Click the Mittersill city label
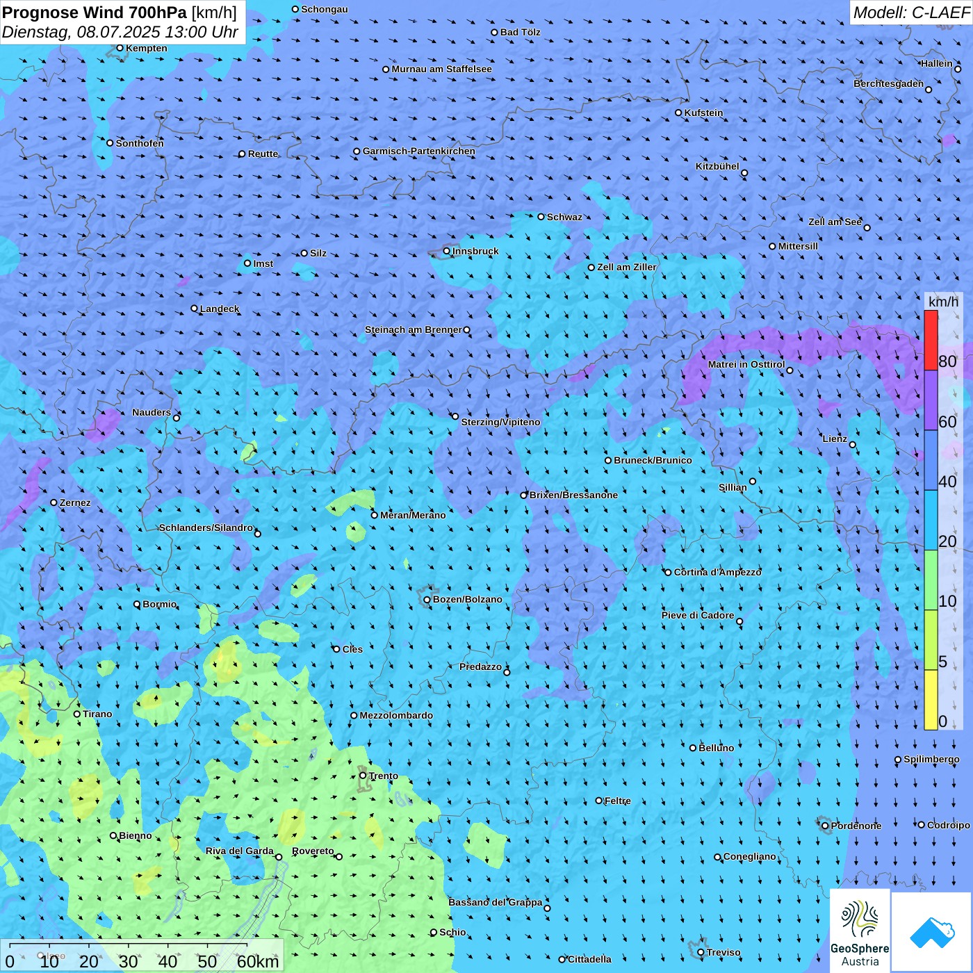The height and width of the screenshot is (973, 973). coord(798,246)
